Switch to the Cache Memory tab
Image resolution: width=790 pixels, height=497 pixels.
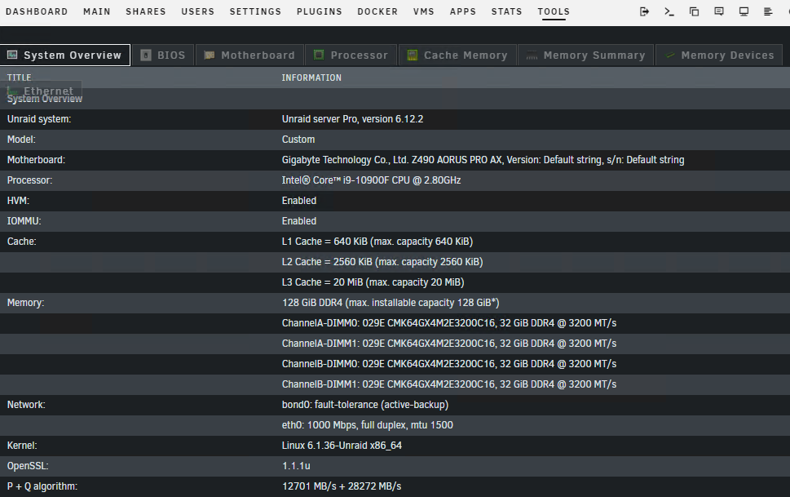tap(457, 55)
